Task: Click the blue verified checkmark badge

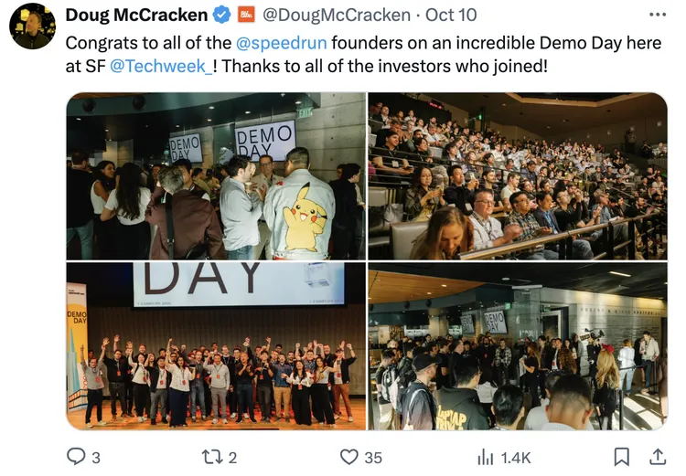Action: pos(222,15)
